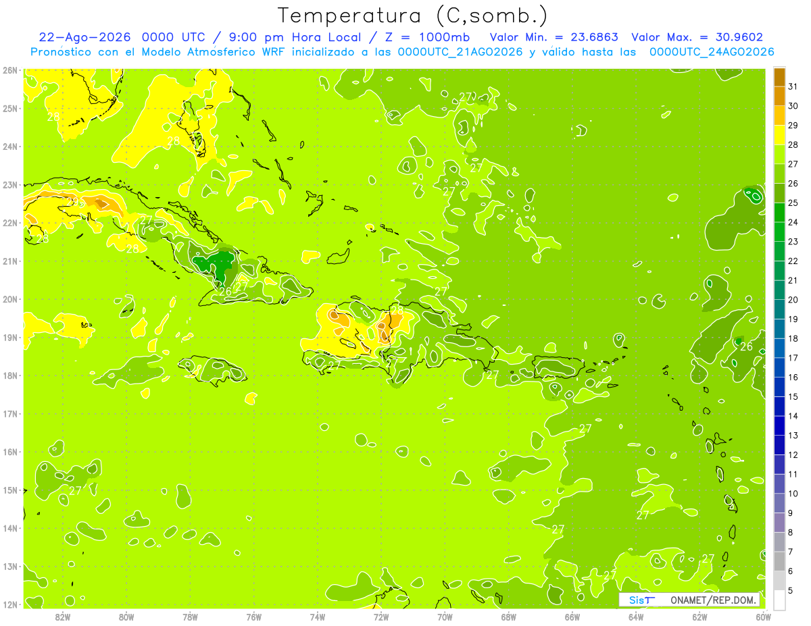
Task: Click the "0000UTC_24AGO2026" valid-until time text
Action: pyautogui.click(x=712, y=52)
